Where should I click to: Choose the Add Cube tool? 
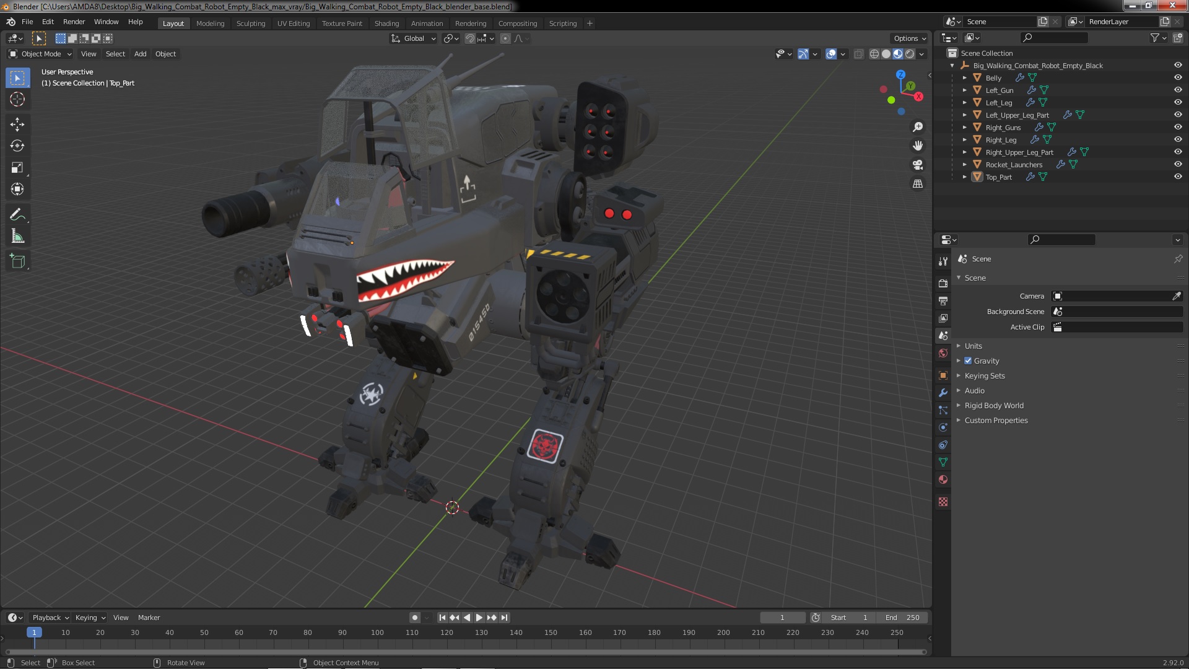17,261
